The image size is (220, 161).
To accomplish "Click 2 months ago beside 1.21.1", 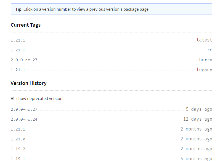I will (x=196, y=129).
